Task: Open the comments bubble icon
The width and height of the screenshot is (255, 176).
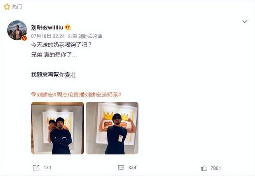Action: point(121,168)
